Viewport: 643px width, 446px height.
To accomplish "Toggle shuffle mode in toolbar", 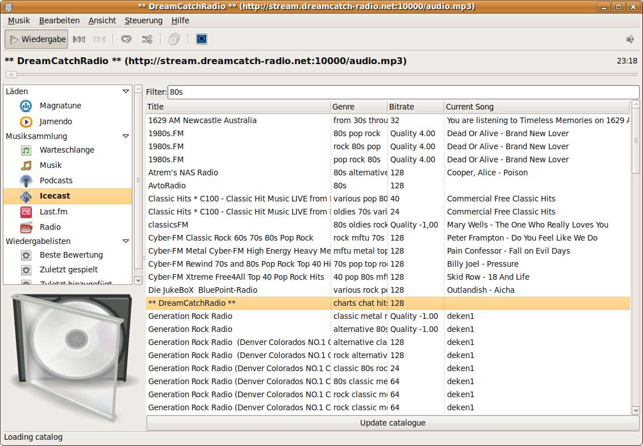I will click(x=147, y=39).
